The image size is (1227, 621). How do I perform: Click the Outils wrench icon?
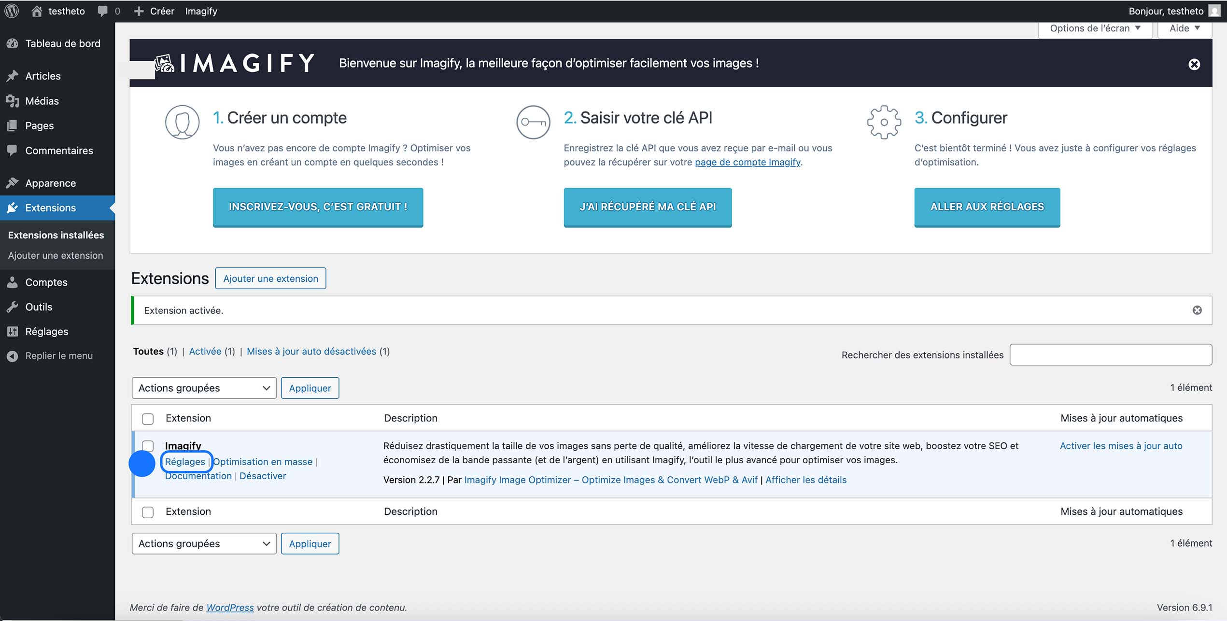point(13,306)
